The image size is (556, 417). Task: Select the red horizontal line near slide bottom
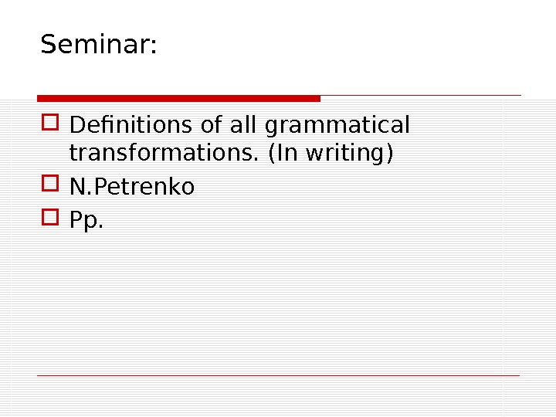(278, 376)
